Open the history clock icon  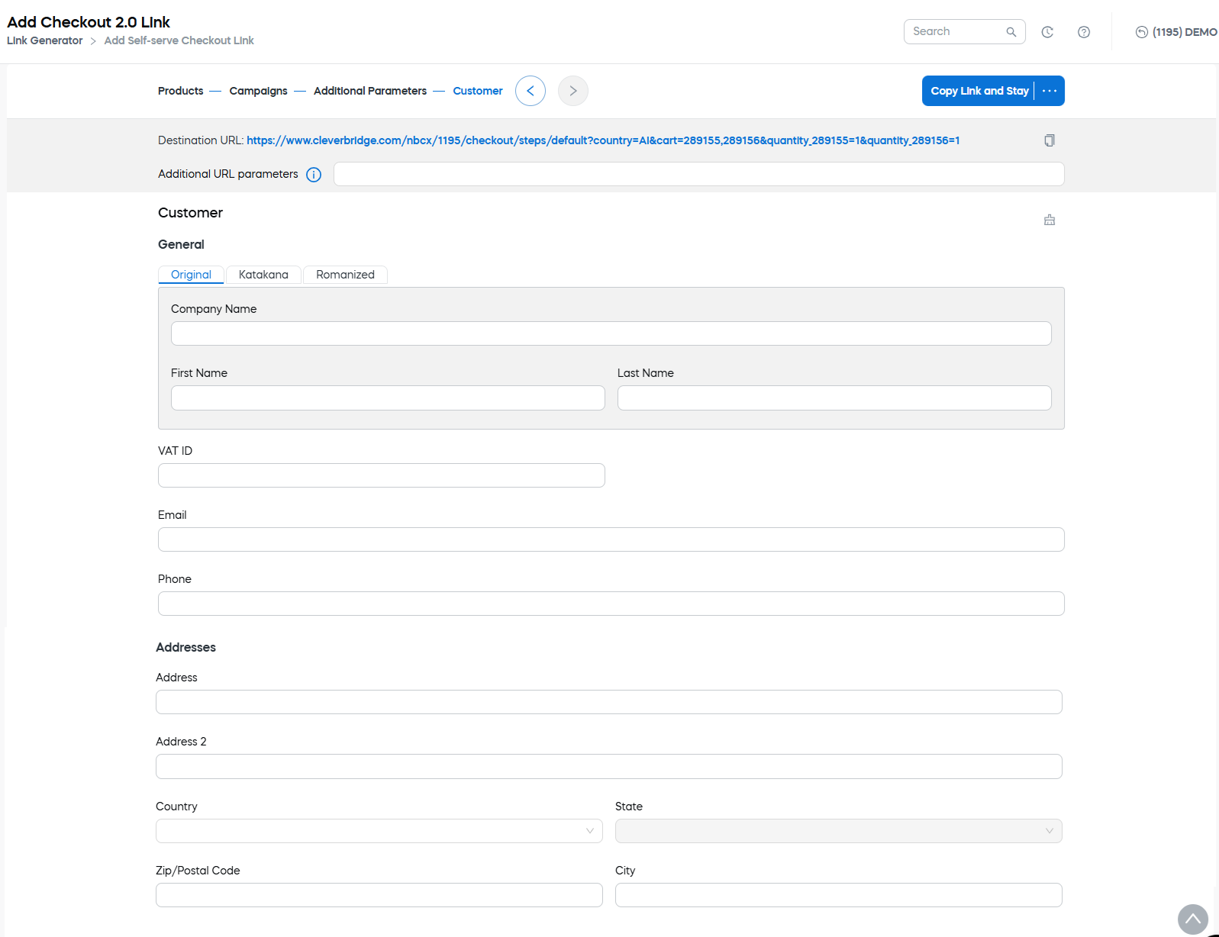point(1047,32)
